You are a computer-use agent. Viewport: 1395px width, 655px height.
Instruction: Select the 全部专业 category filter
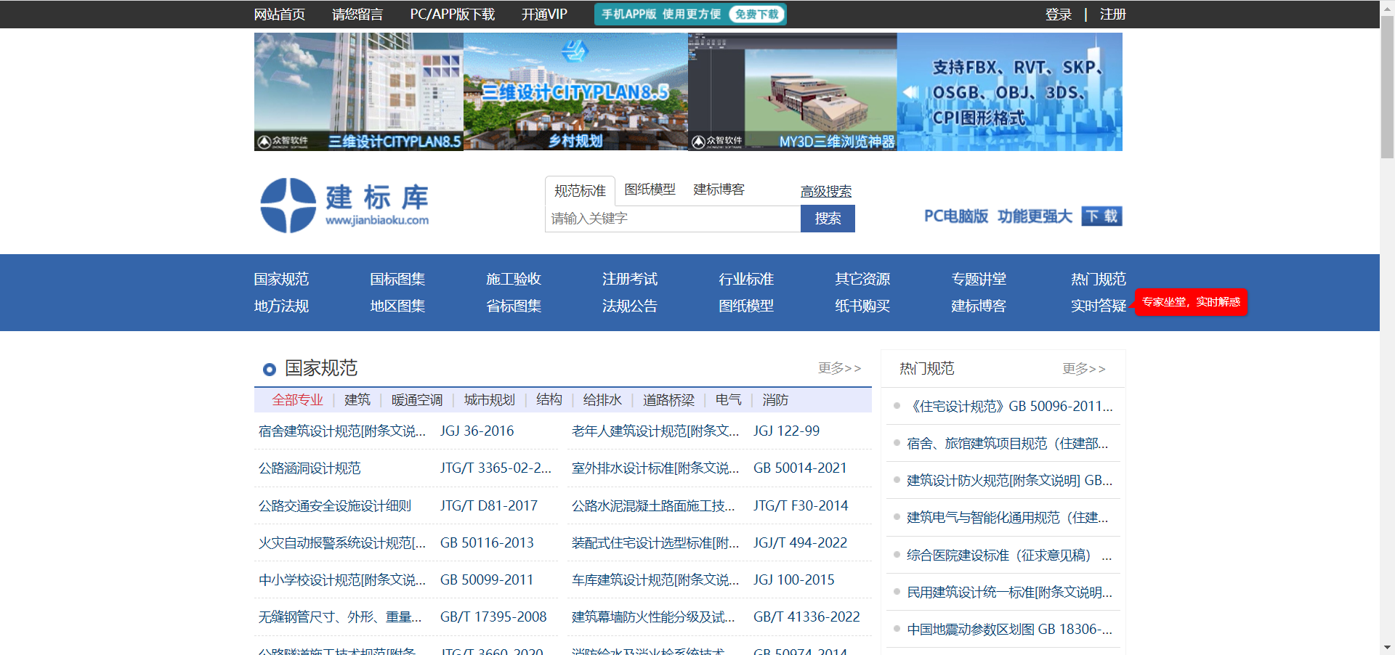(x=298, y=400)
